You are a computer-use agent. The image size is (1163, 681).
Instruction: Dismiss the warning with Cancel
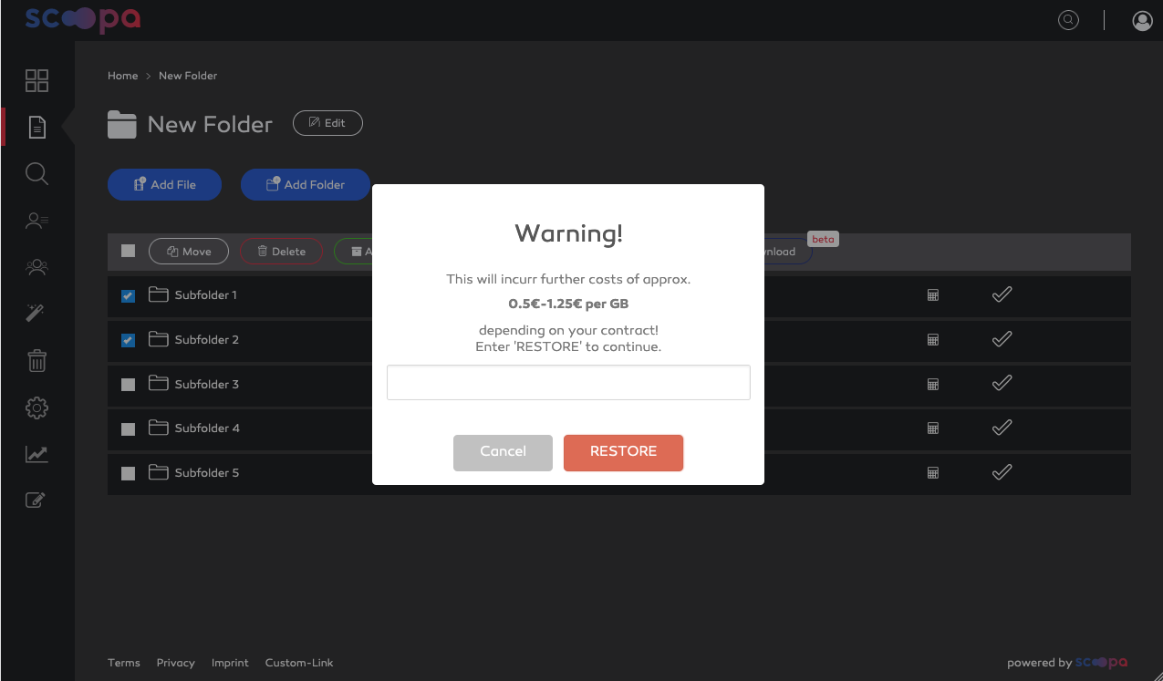pos(503,453)
